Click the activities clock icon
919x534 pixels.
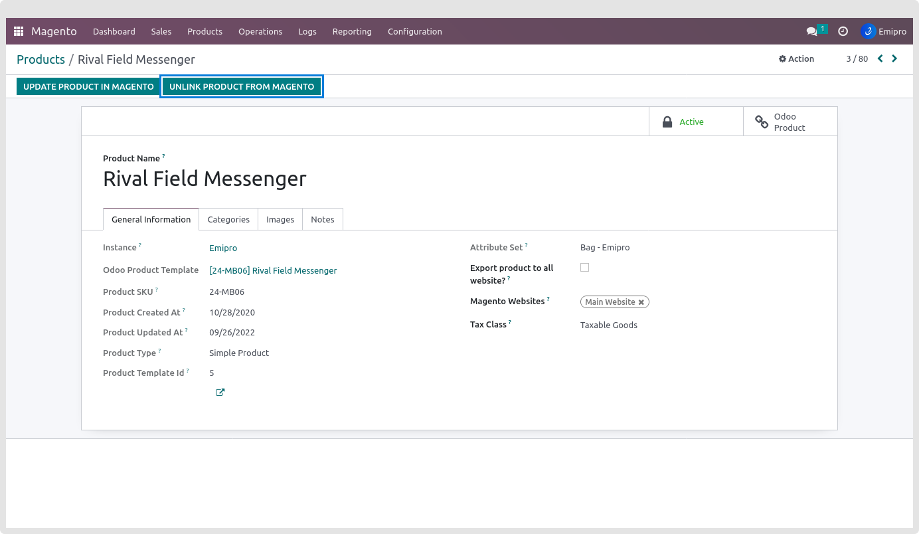(843, 31)
